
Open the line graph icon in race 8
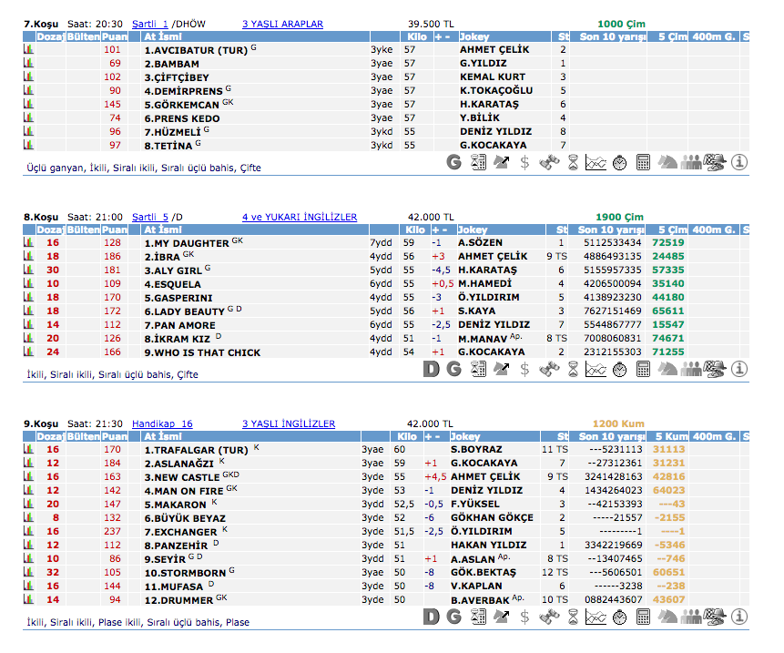[x=596, y=369]
